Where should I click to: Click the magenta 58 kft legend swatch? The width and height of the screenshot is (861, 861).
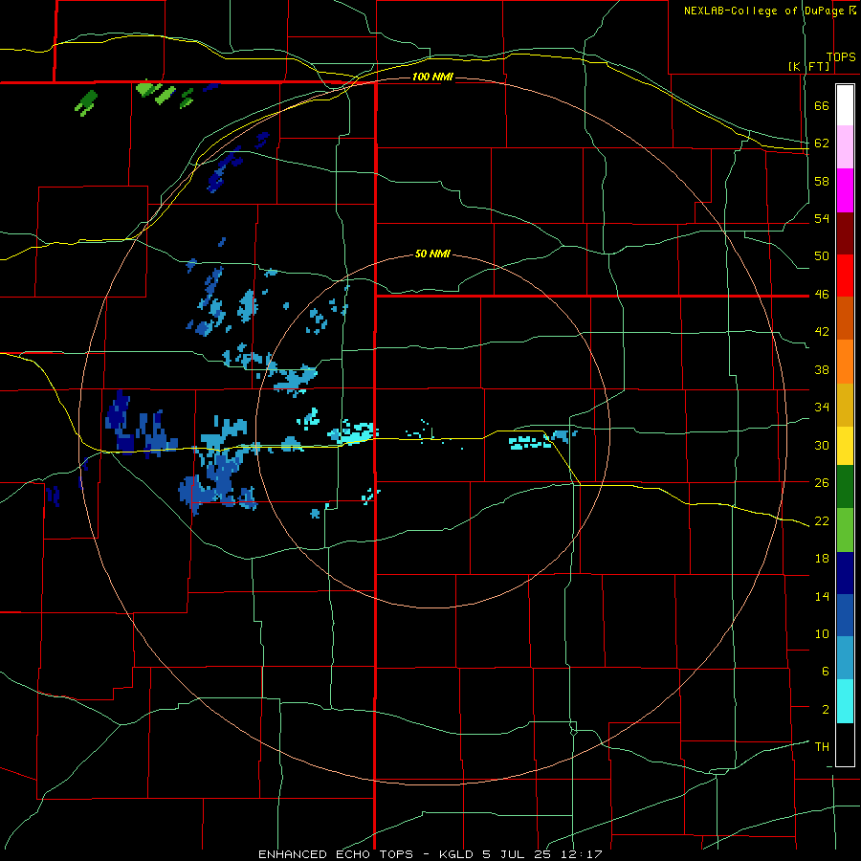pos(845,190)
